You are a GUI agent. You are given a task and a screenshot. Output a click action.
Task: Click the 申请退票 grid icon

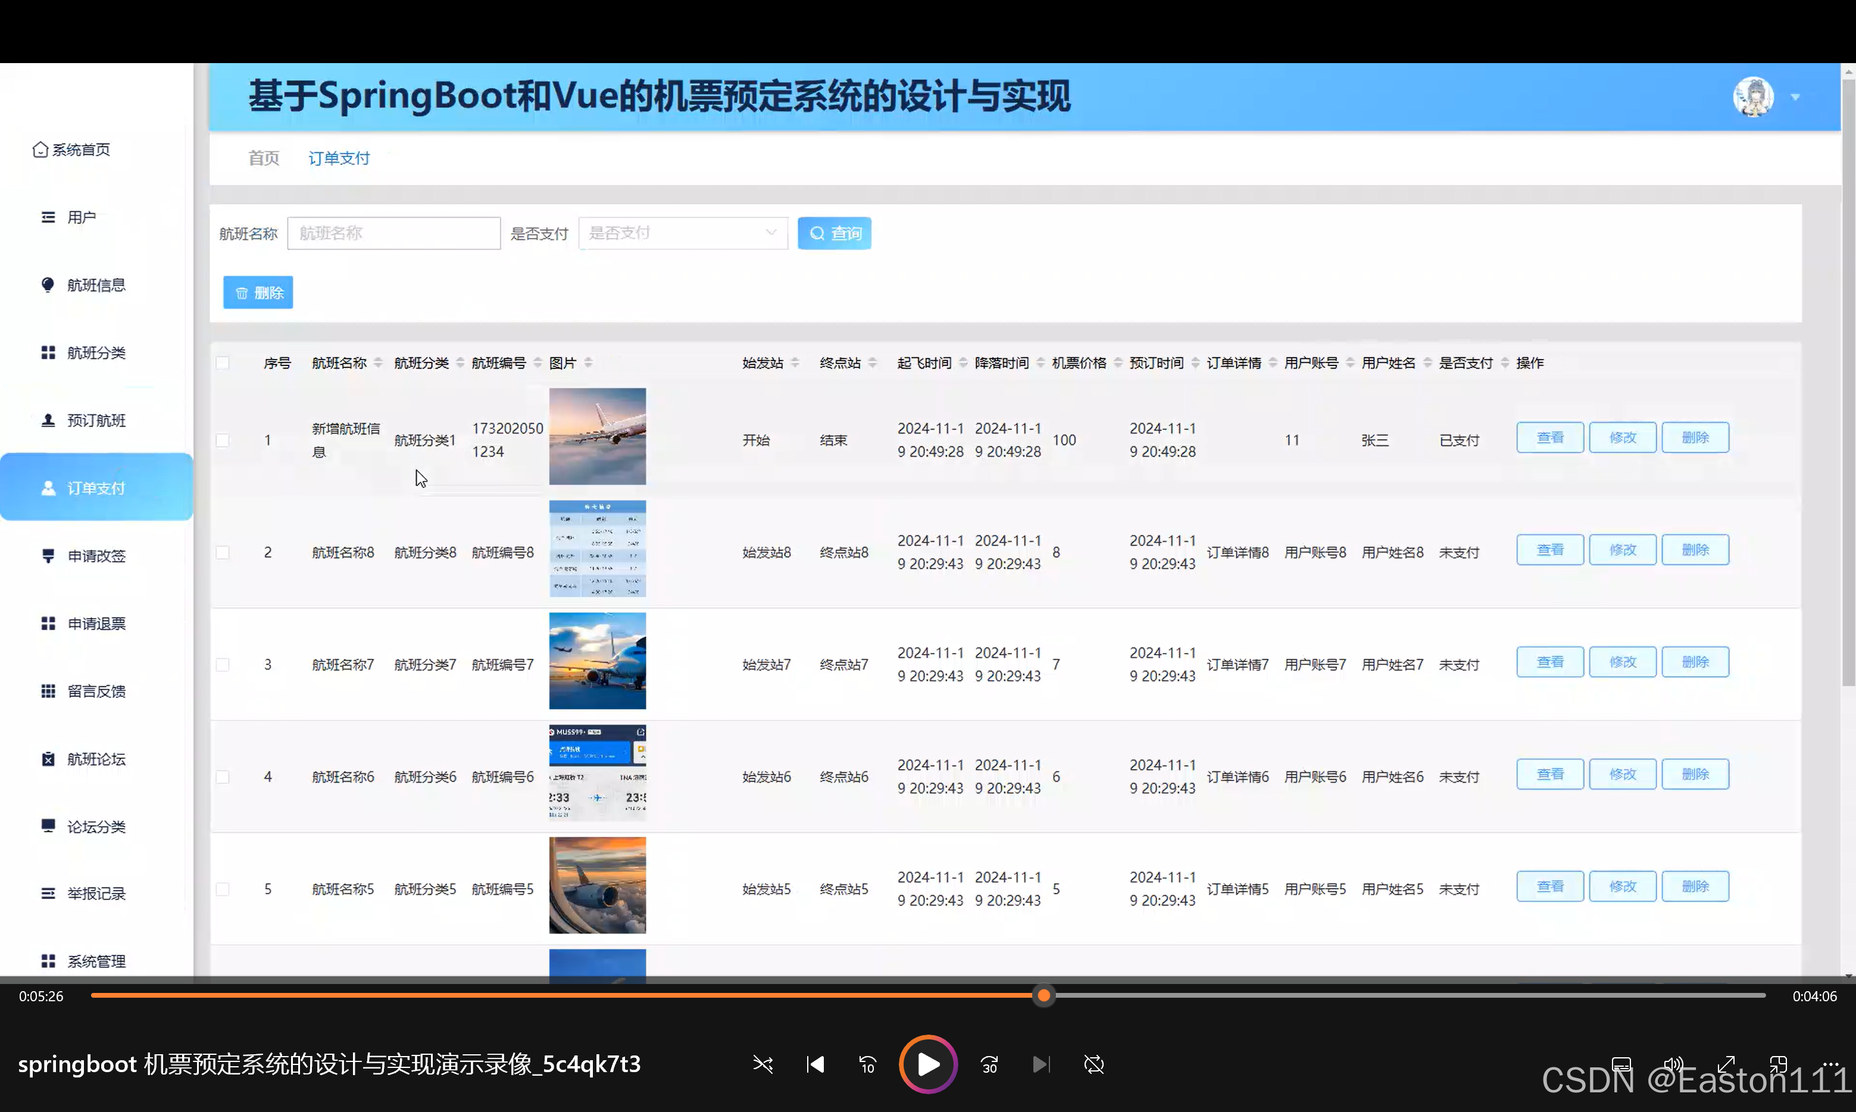tap(48, 623)
